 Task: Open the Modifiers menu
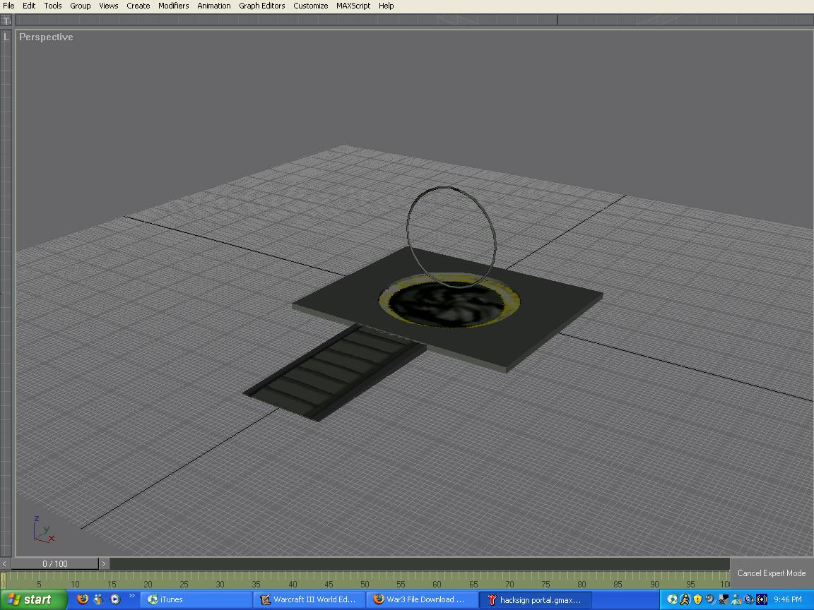pos(173,6)
